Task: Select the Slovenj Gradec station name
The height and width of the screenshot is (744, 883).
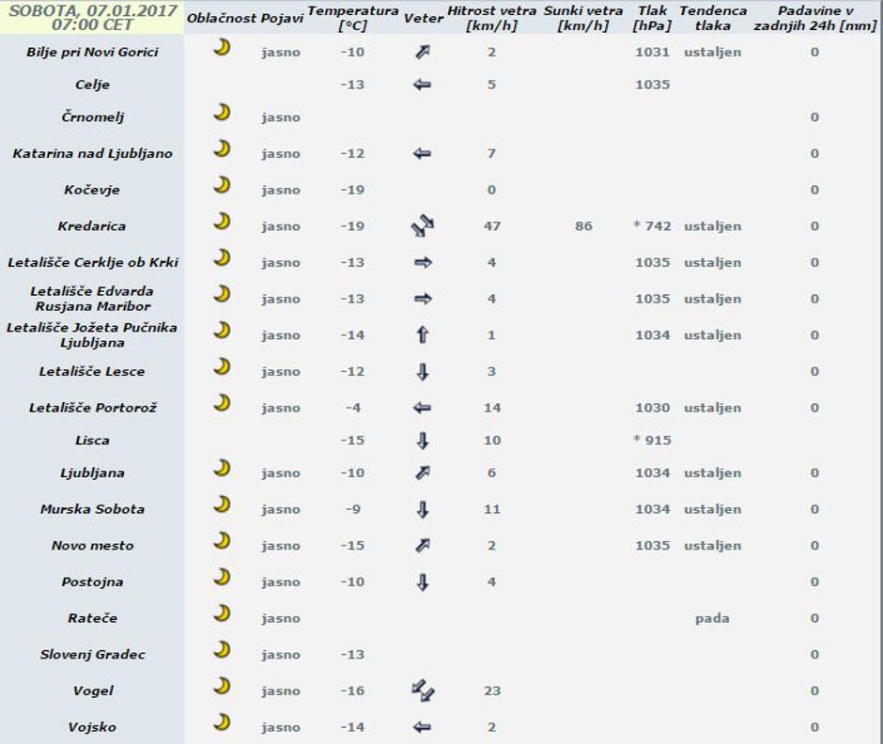Action: pos(92,655)
